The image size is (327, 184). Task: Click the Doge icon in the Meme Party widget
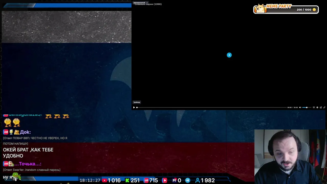pyautogui.click(x=261, y=8)
